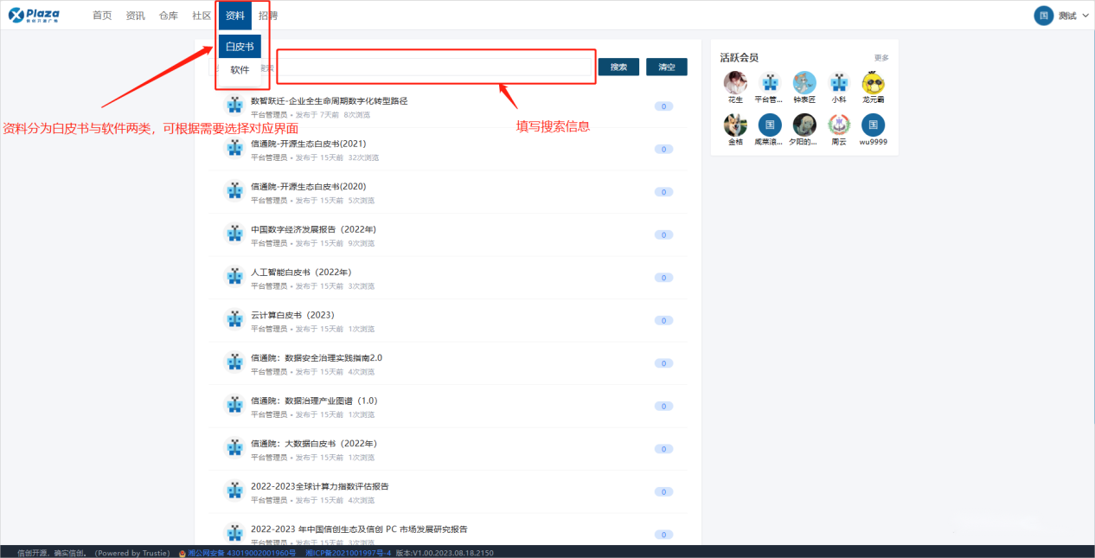This screenshot has width=1095, height=558.
Task: Select 白皮书 in the dropdown menu
Action: tap(240, 47)
